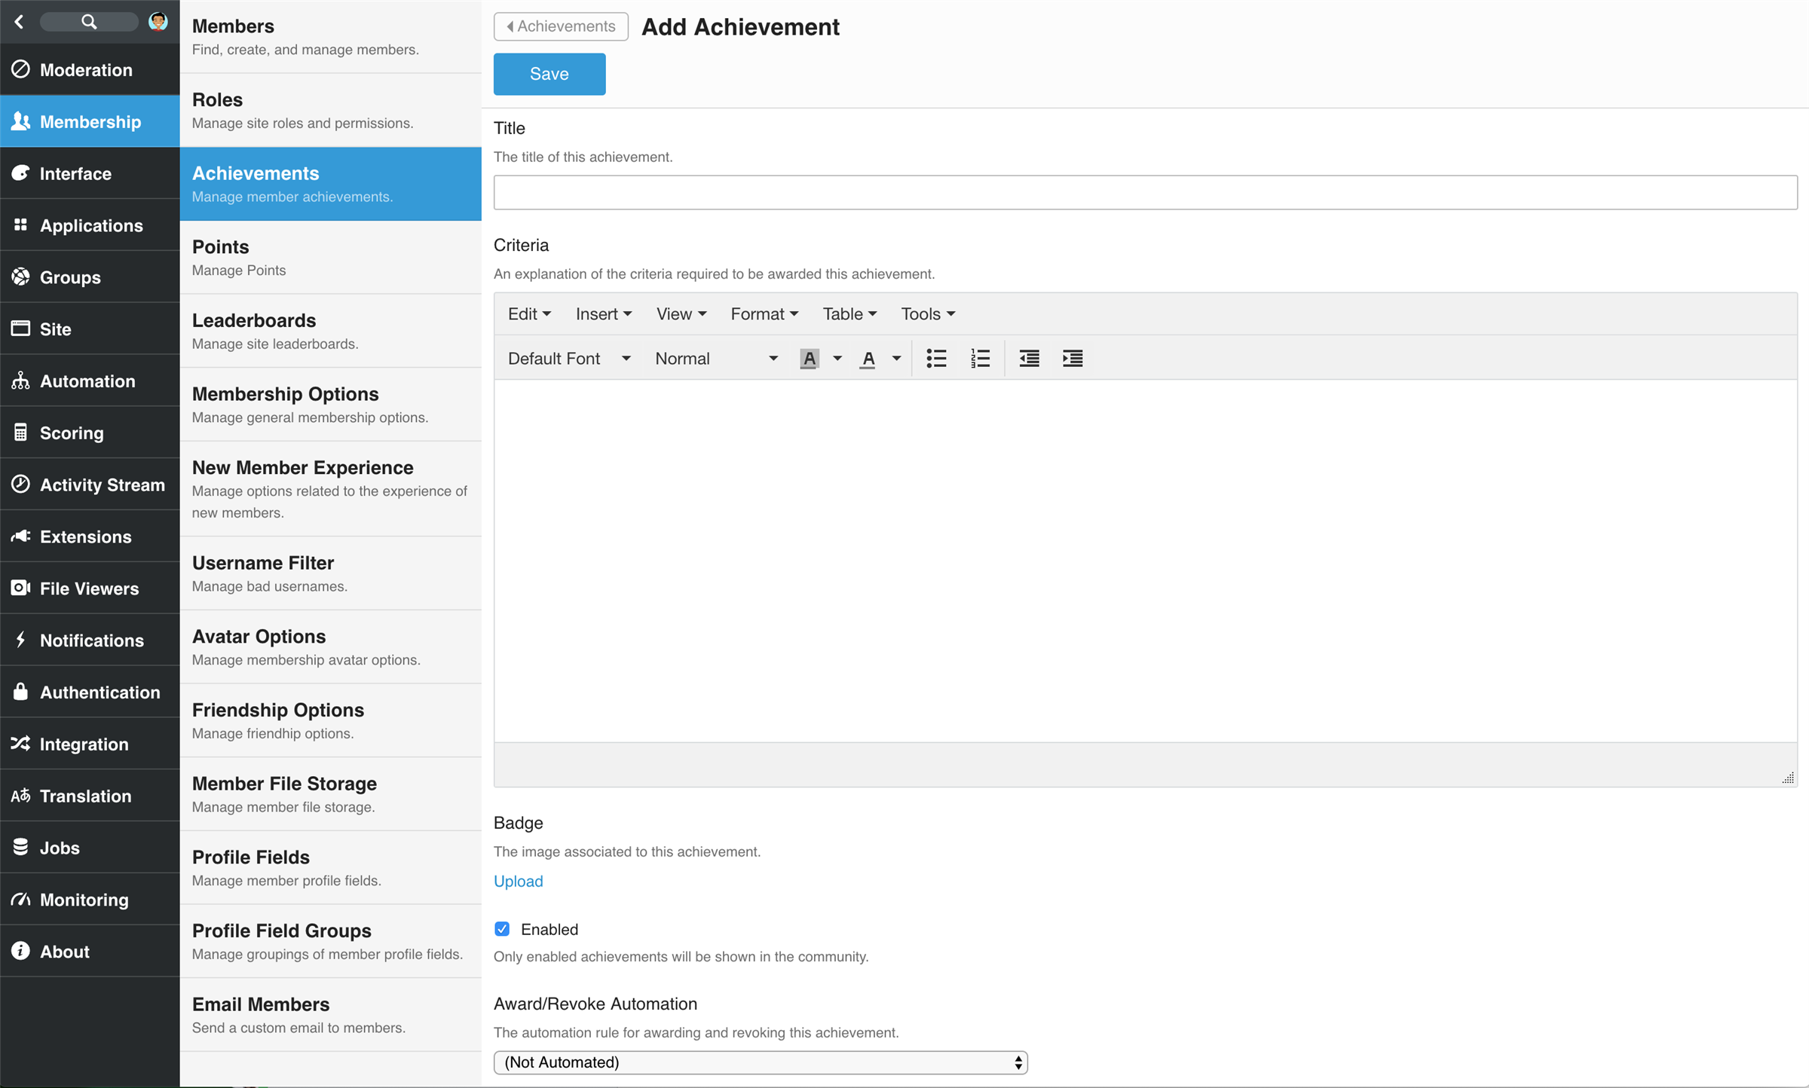This screenshot has width=1809, height=1088.
Task: Open the Table menu
Action: coord(849,314)
